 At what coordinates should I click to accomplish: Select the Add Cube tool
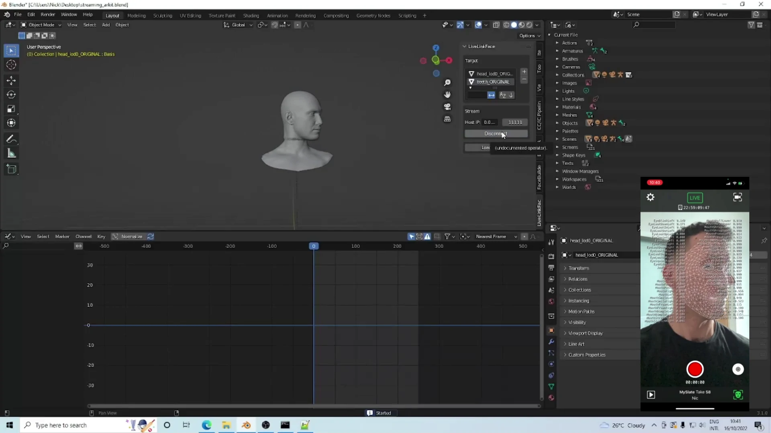coord(11,169)
